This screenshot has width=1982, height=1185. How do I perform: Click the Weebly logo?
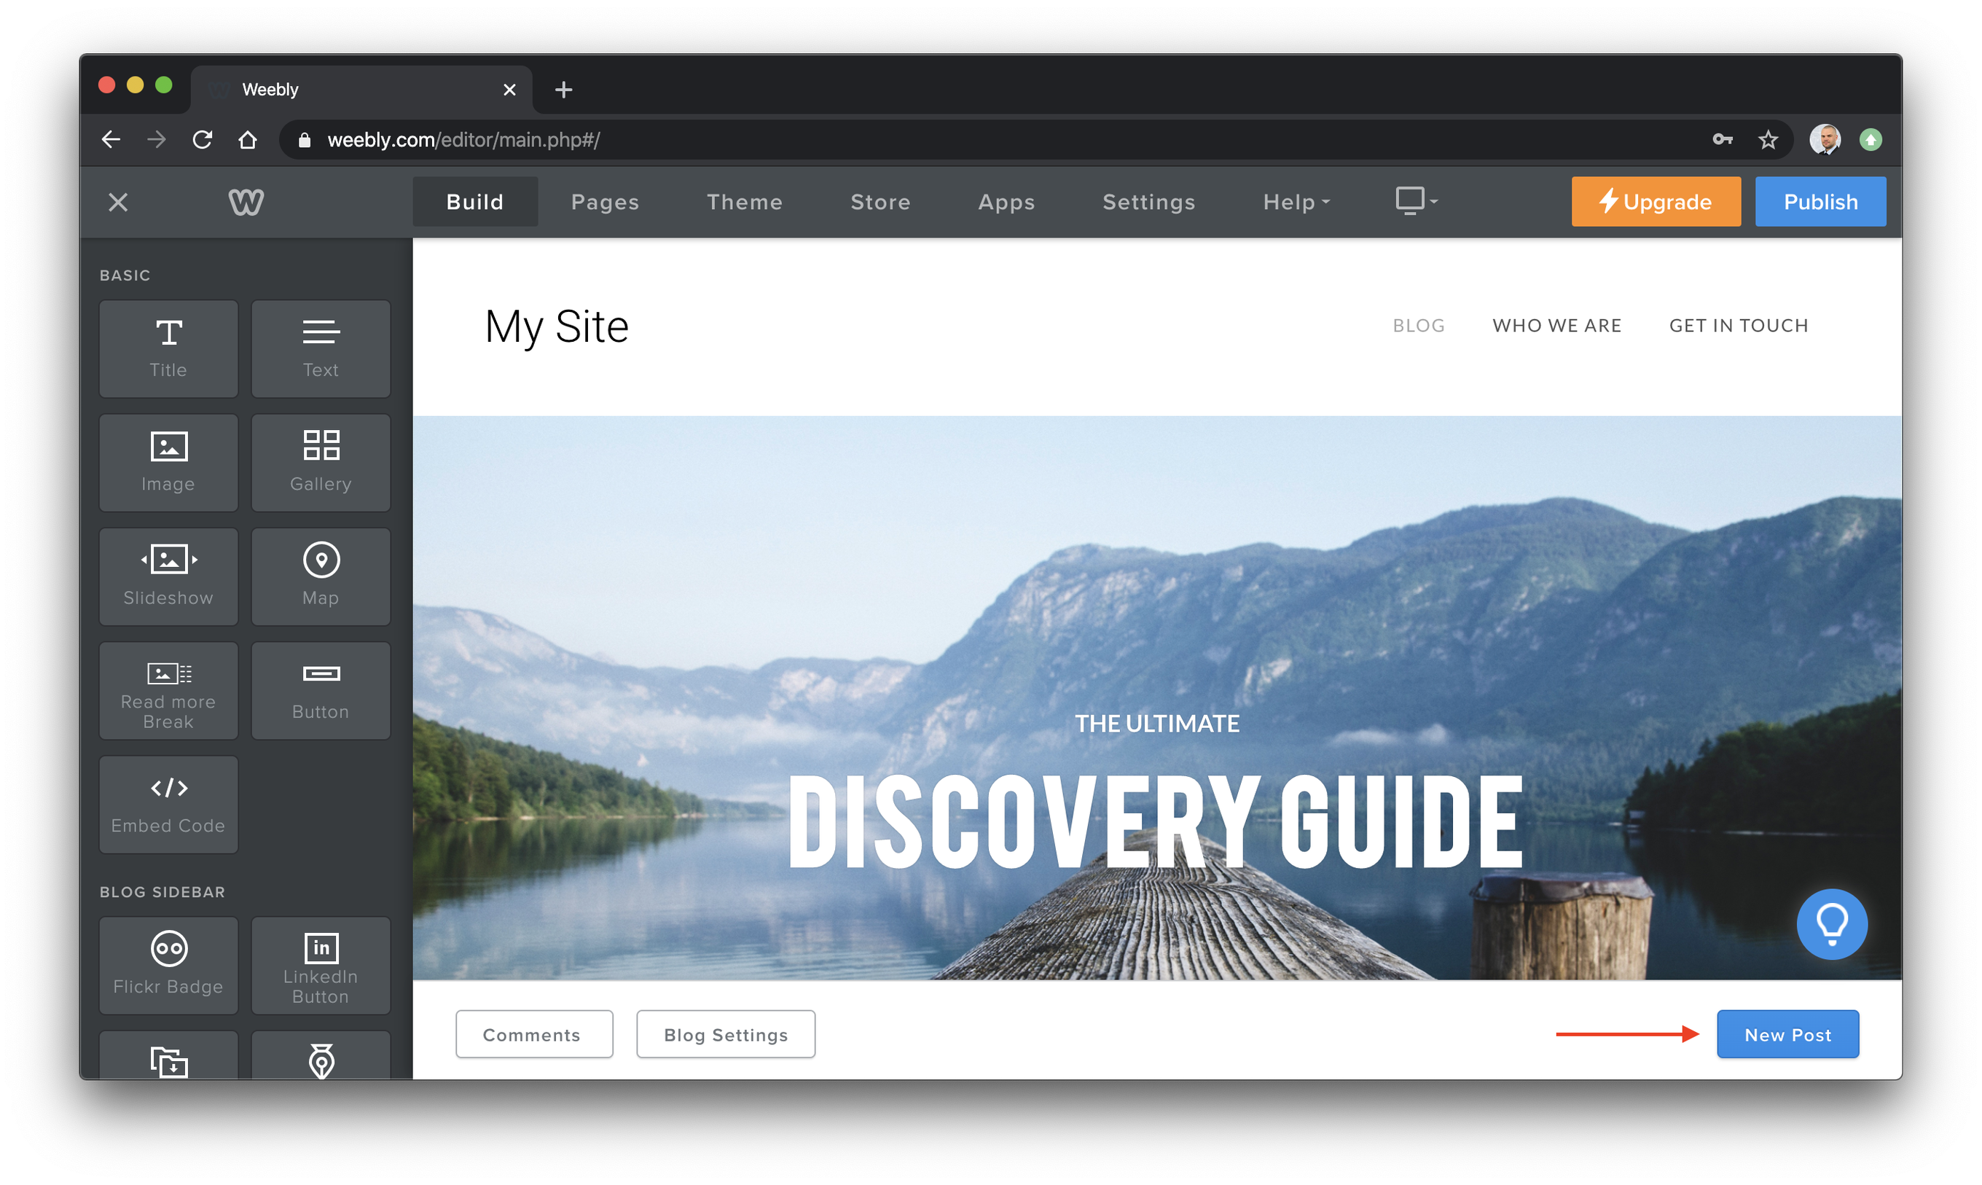(246, 202)
